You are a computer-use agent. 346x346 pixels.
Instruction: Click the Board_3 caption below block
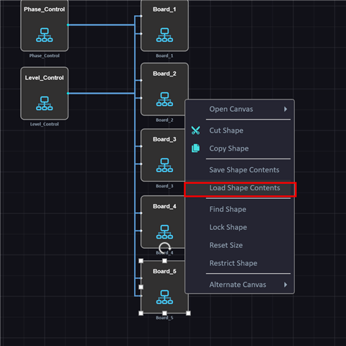164,186
